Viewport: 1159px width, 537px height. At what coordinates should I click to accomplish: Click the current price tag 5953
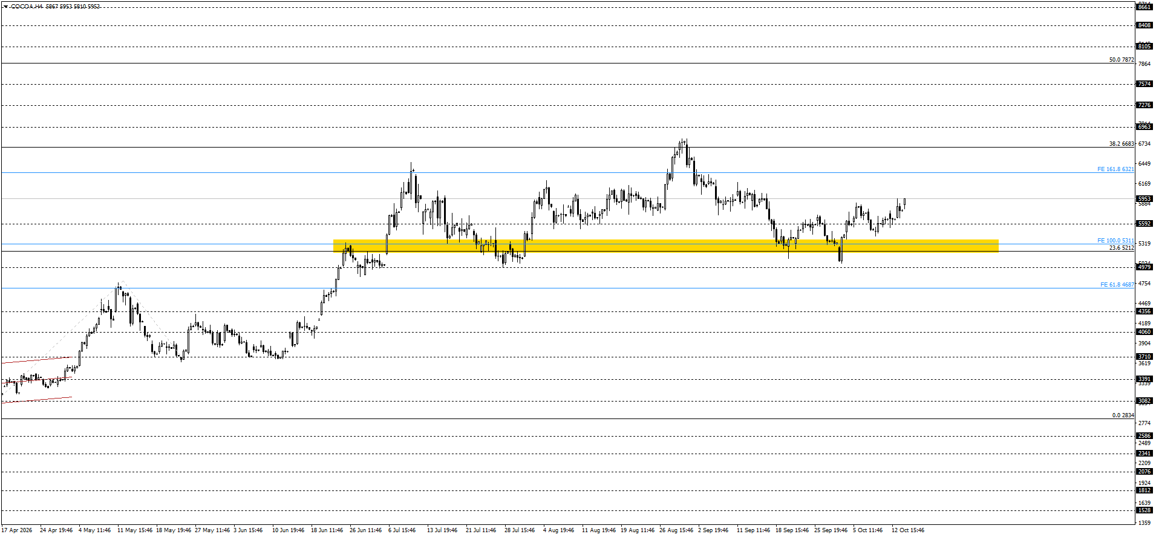[x=1144, y=199]
